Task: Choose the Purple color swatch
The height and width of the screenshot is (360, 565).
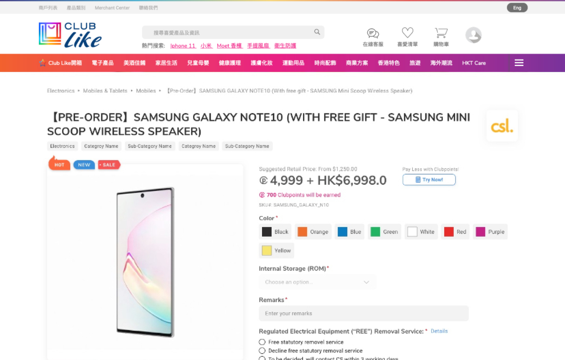Action: 490,232
